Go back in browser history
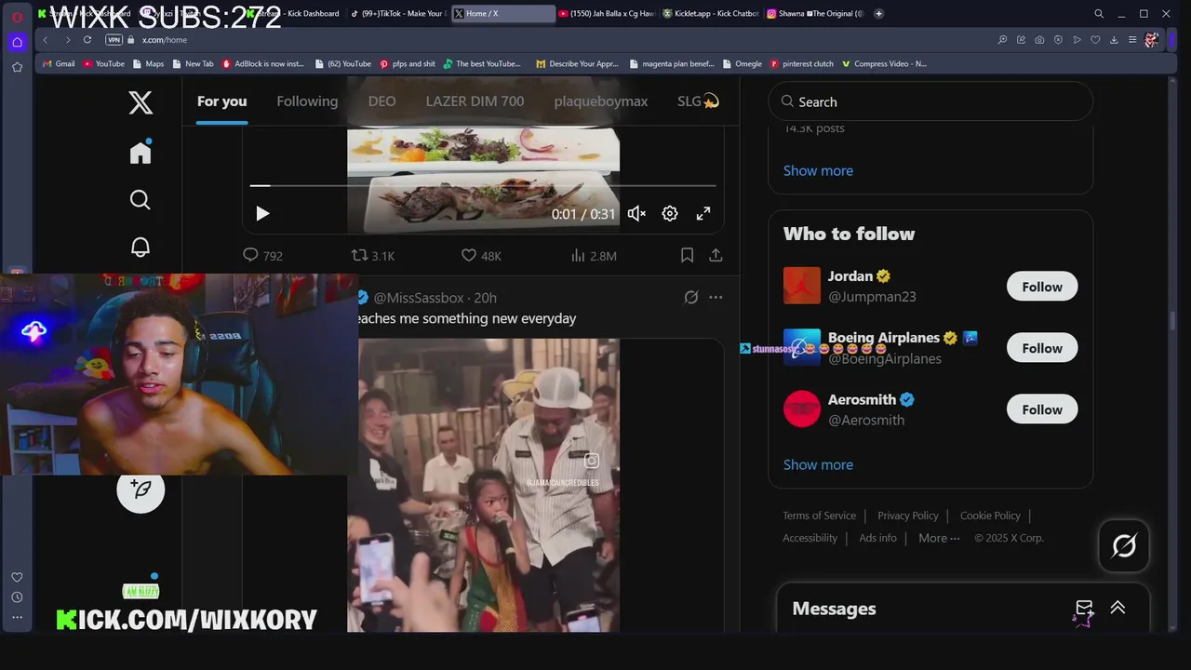 (45, 40)
